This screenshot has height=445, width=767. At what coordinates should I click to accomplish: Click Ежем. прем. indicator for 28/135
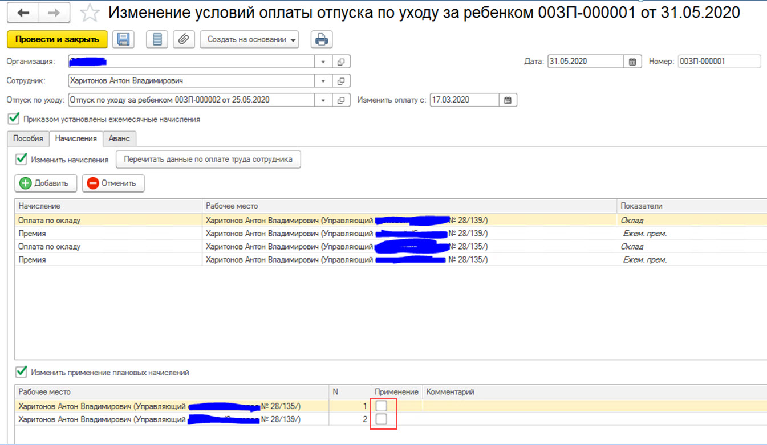(x=645, y=260)
